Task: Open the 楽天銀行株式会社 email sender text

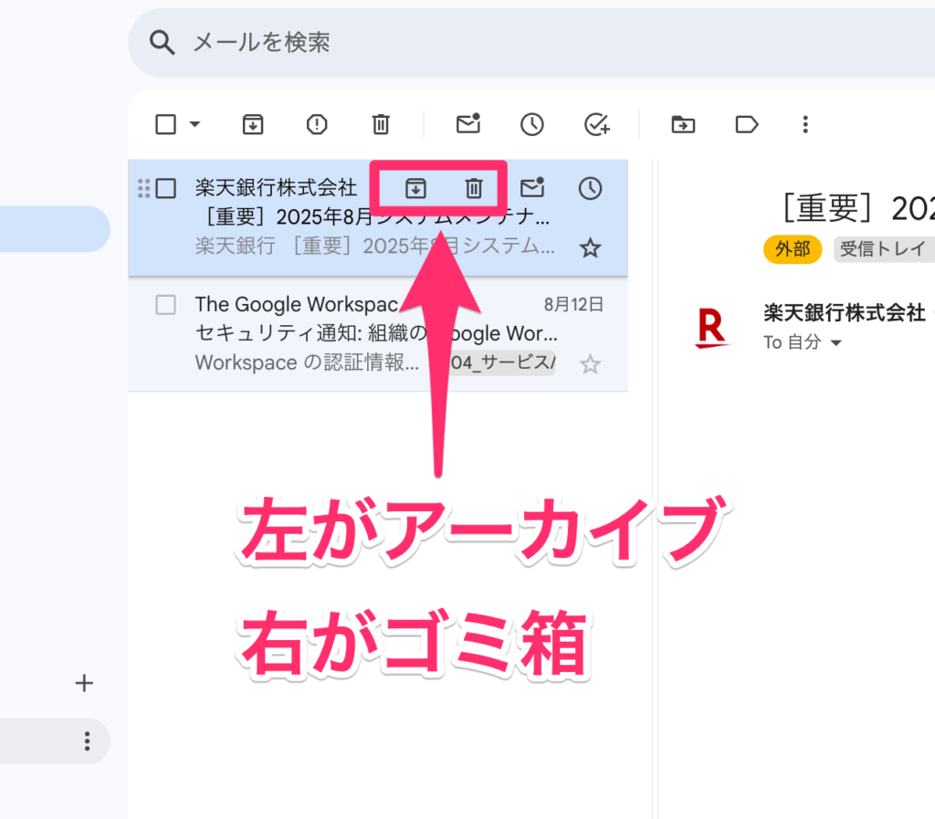Action: click(276, 188)
